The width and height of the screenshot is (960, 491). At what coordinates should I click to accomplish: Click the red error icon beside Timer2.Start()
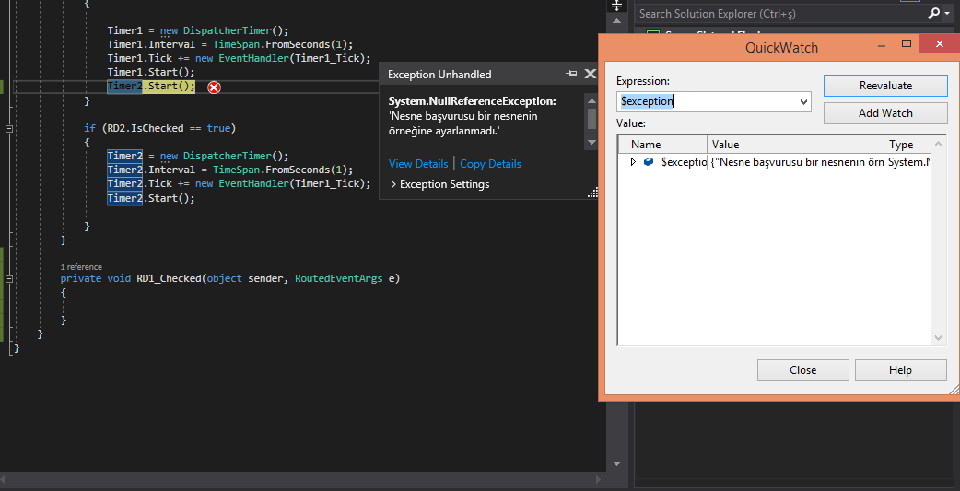[x=214, y=88]
